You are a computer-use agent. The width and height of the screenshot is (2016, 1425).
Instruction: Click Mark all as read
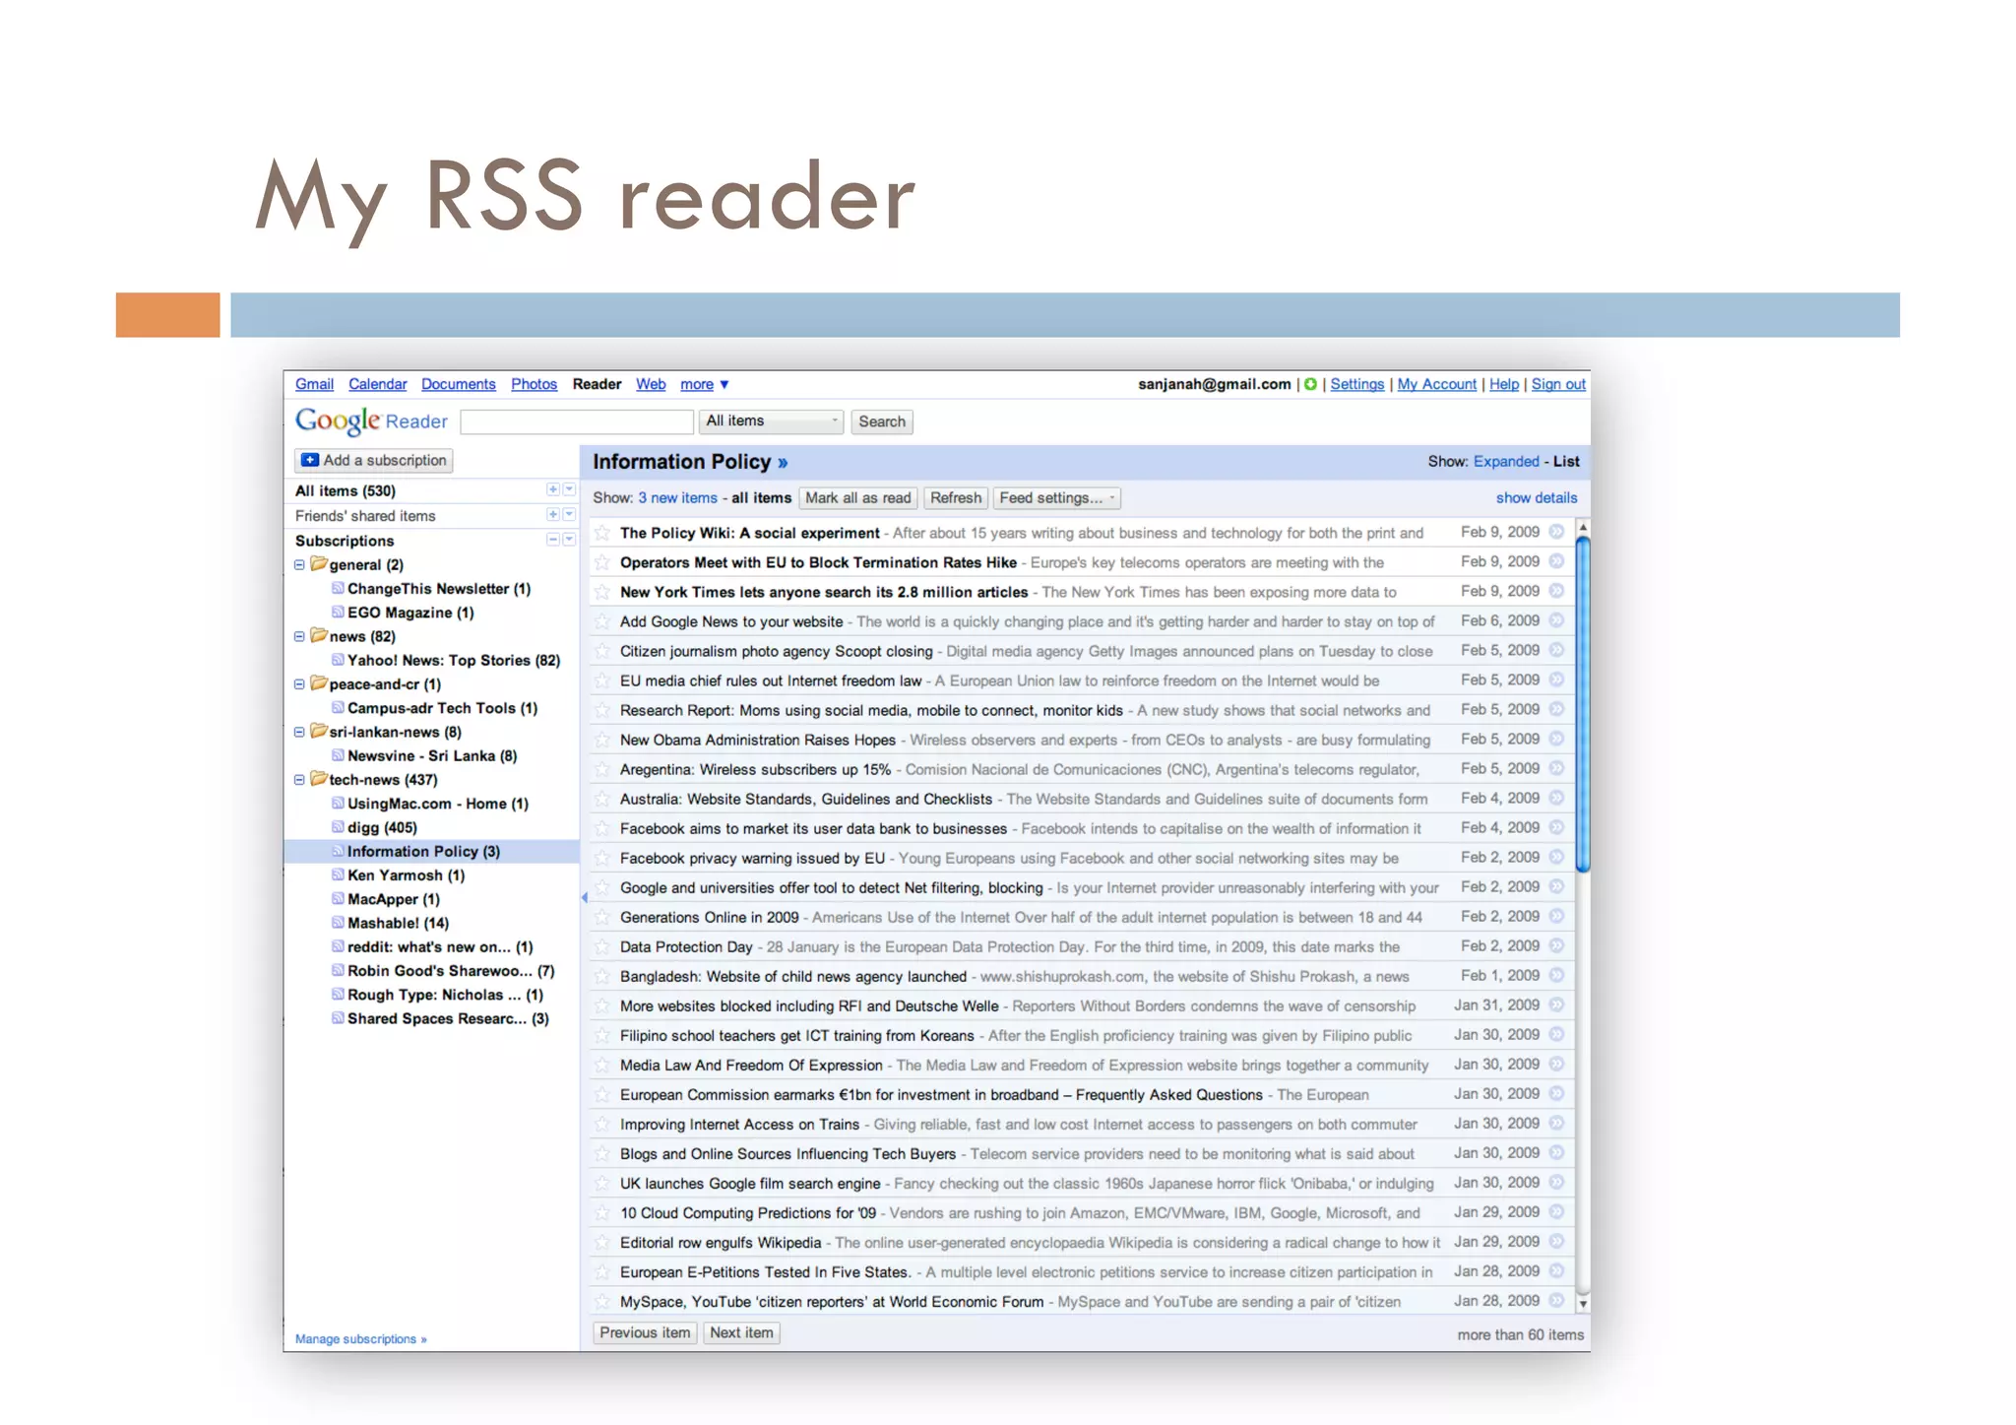(x=857, y=498)
